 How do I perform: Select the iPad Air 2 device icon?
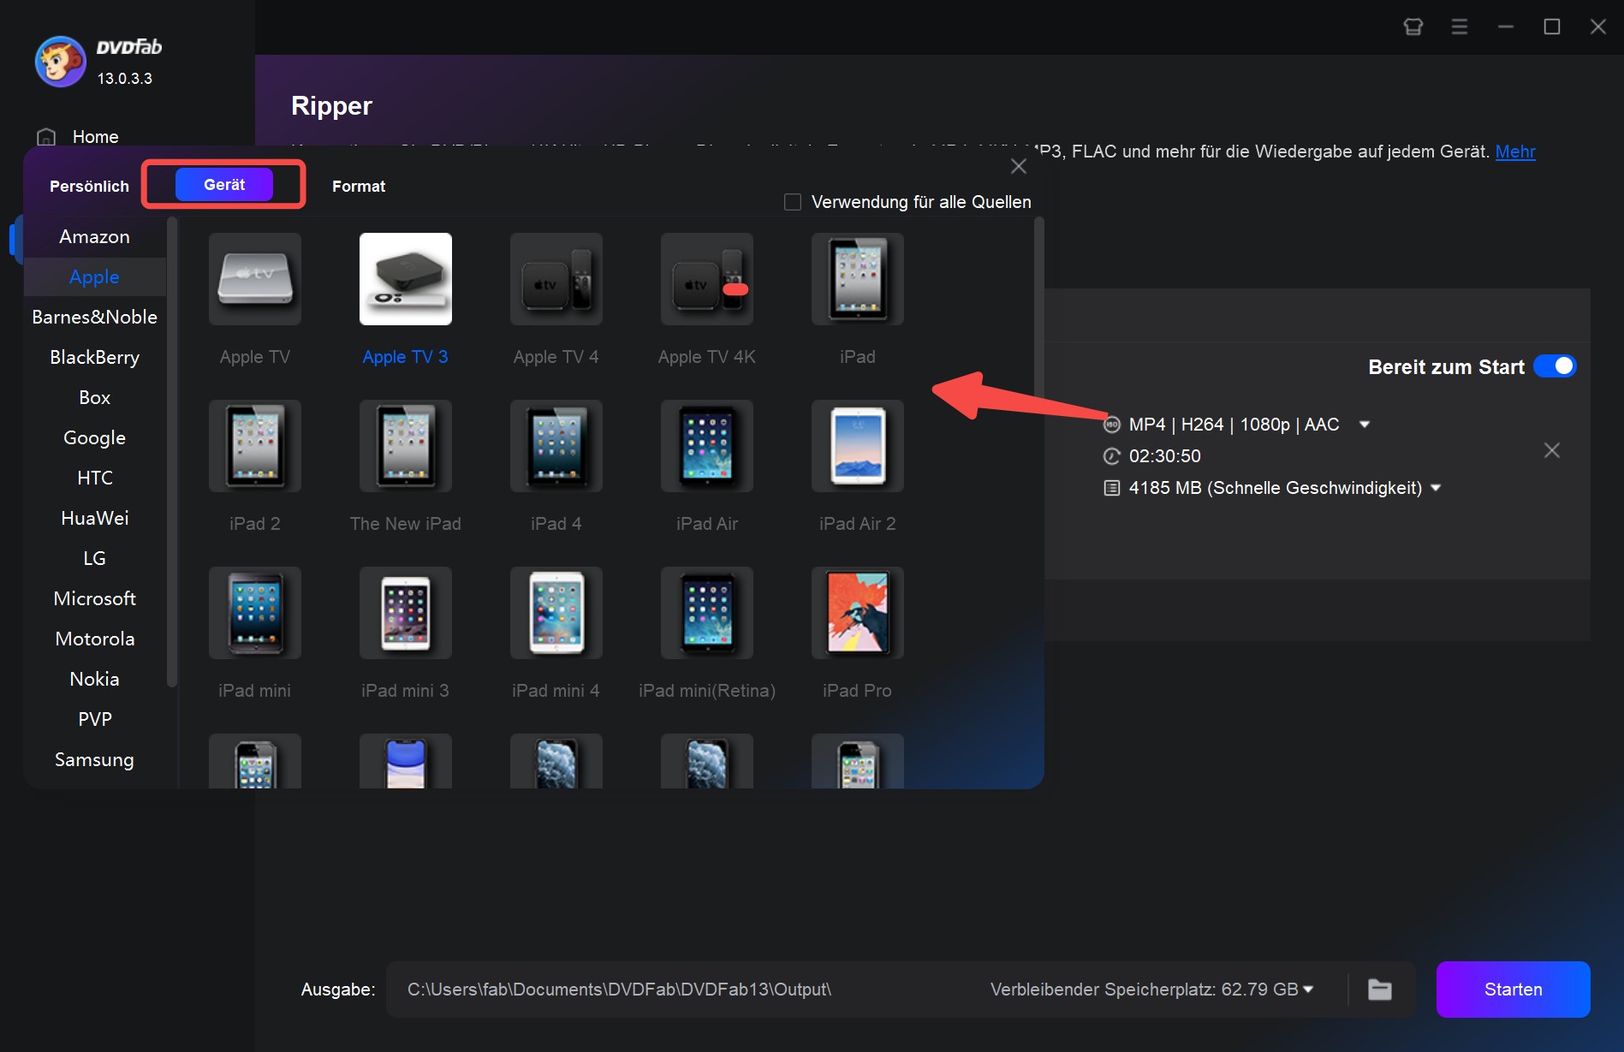(857, 446)
